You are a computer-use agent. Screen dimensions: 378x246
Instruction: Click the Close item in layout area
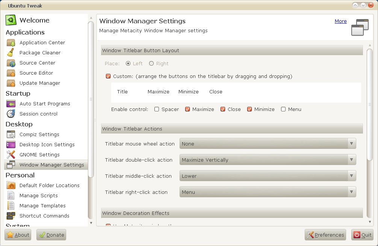(216, 92)
